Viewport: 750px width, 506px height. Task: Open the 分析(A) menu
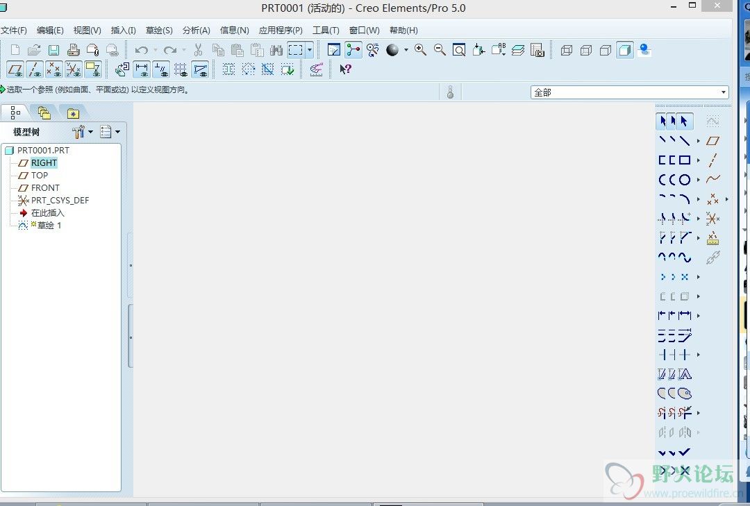[196, 30]
